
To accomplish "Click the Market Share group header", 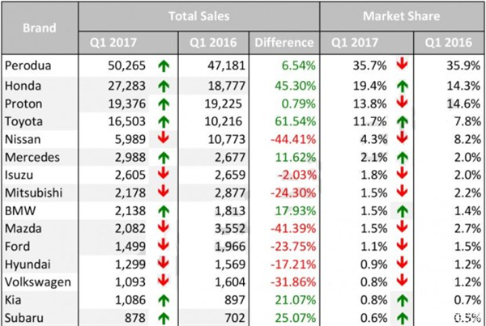I will pos(402,16).
